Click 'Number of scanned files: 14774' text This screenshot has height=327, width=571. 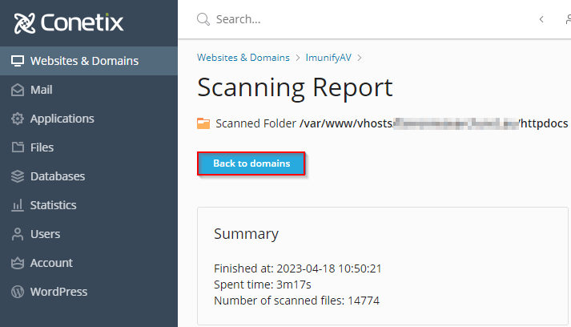[297, 301]
